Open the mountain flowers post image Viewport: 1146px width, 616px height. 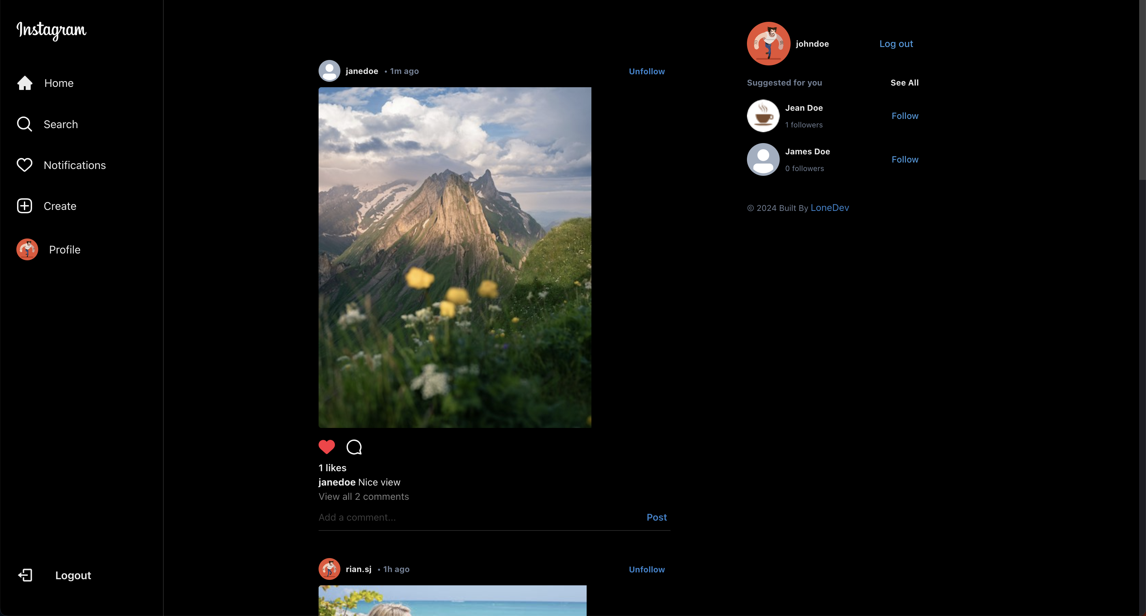click(x=455, y=257)
